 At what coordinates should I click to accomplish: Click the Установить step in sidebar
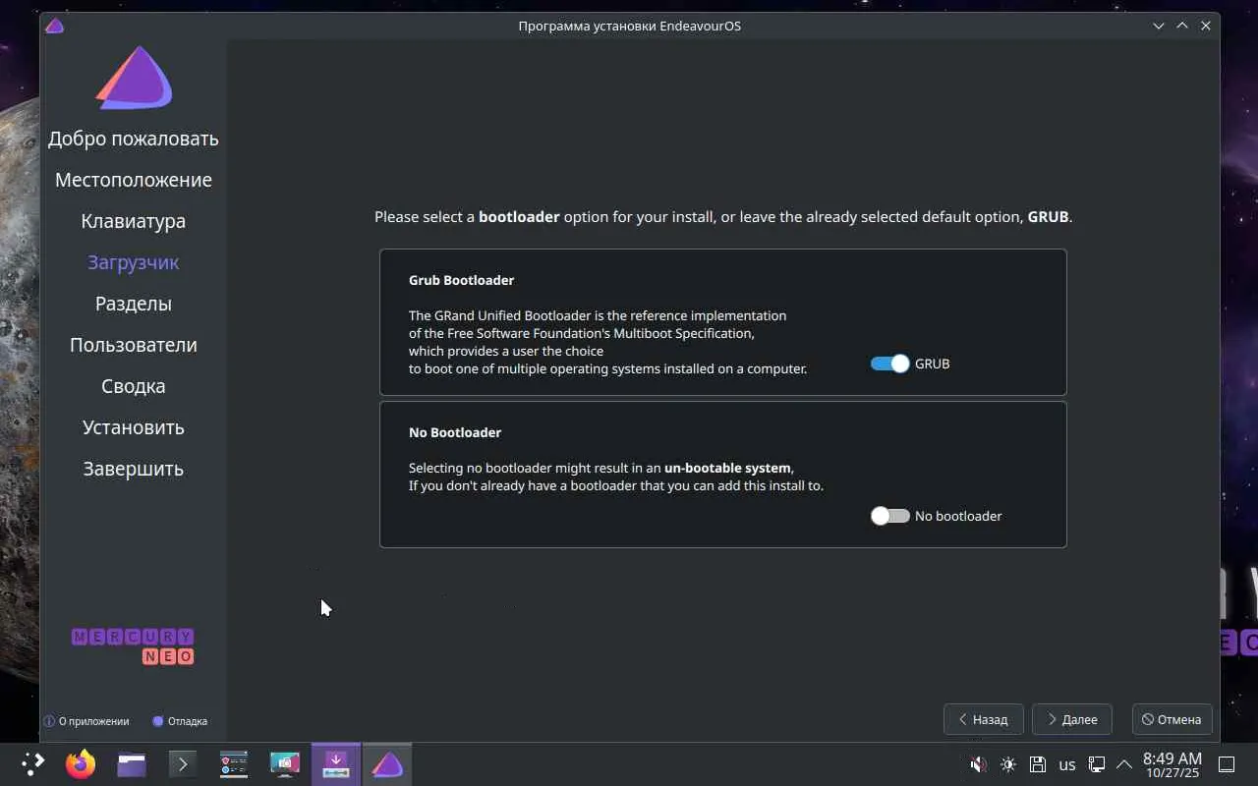coord(134,427)
